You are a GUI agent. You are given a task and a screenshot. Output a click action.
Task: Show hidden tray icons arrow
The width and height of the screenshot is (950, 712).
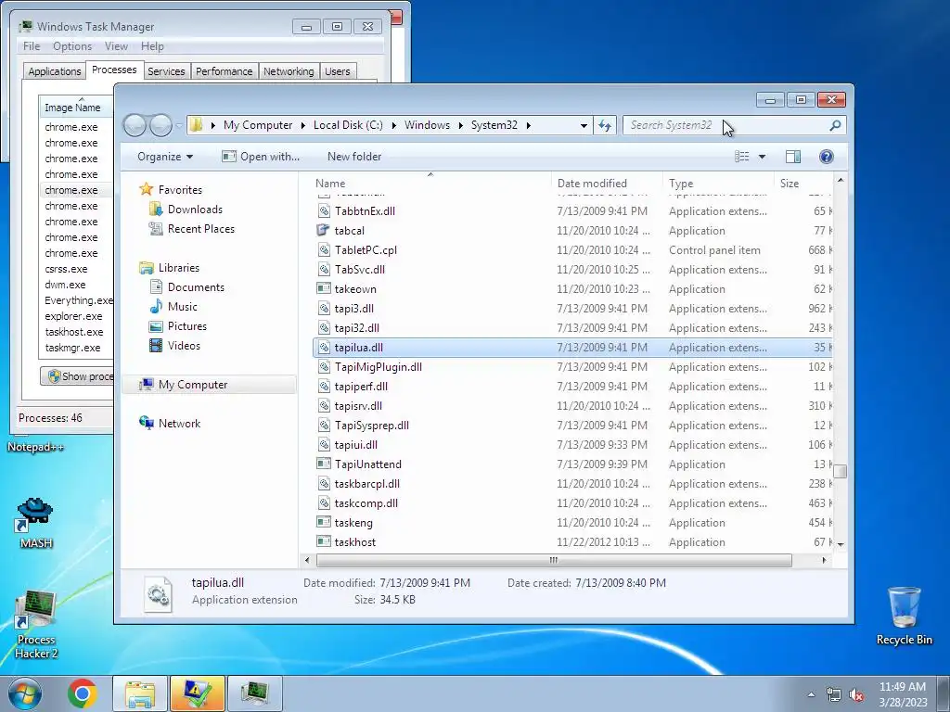coord(811,695)
